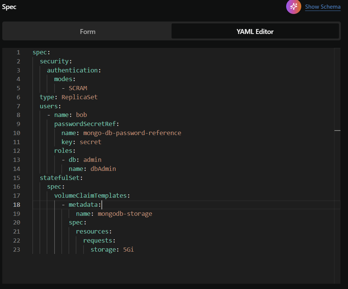Viewport: 348px width, 289px height.
Task: Open the Show Schema link
Action: click(x=322, y=7)
